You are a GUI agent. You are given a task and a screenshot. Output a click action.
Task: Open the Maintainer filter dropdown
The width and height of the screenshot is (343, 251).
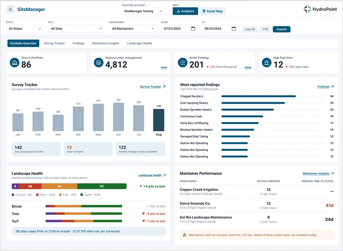pyautogui.click(x=133, y=29)
